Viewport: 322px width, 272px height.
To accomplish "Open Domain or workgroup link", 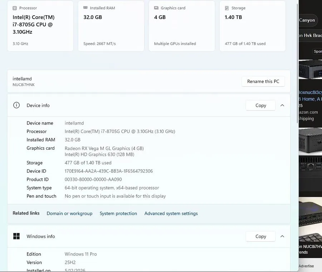I will pos(69,213).
